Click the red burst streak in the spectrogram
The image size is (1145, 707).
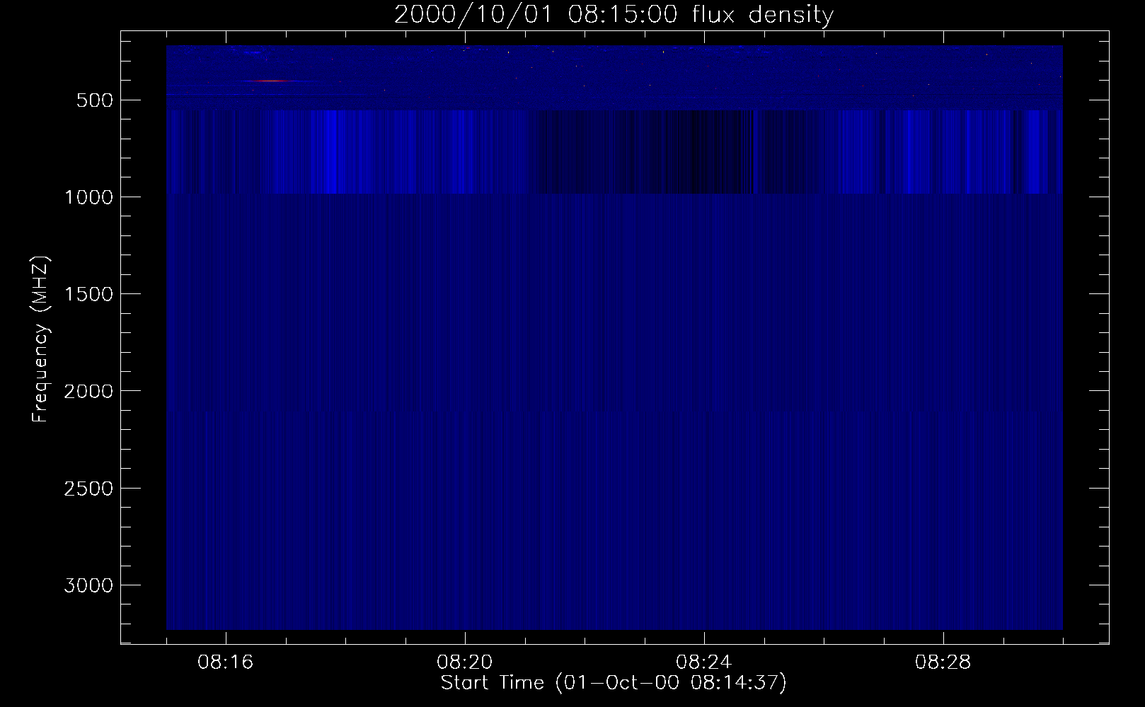click(x=271, y=81)
